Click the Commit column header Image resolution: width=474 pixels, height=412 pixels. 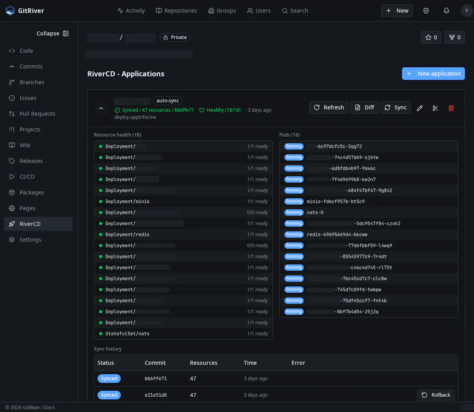155,363
